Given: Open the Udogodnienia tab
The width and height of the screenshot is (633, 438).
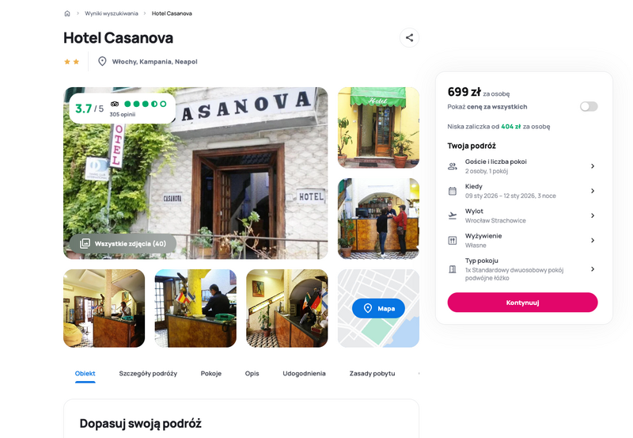Looking at the screenshot, I should click(304, 373).
